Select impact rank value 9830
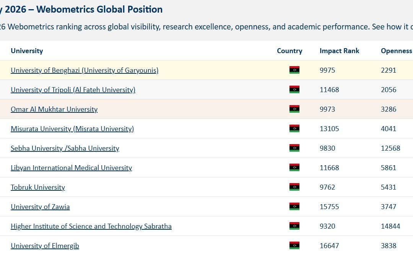This screenshot has width=413, height=255. point(327,148)
